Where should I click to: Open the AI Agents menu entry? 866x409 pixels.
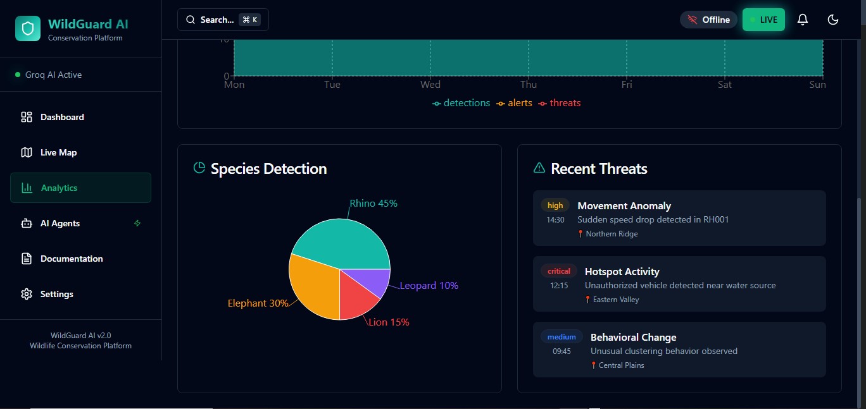[60, 223]
